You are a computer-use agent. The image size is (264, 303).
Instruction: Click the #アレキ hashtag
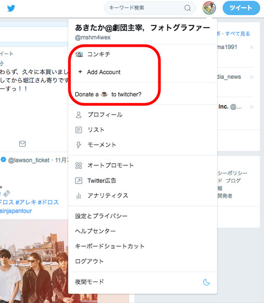click(x=26, y=202)
